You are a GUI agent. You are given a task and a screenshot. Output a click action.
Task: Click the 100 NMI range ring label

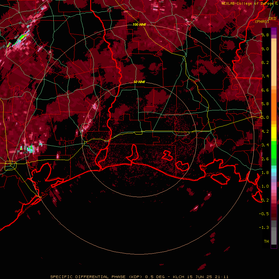click(139, 24)
